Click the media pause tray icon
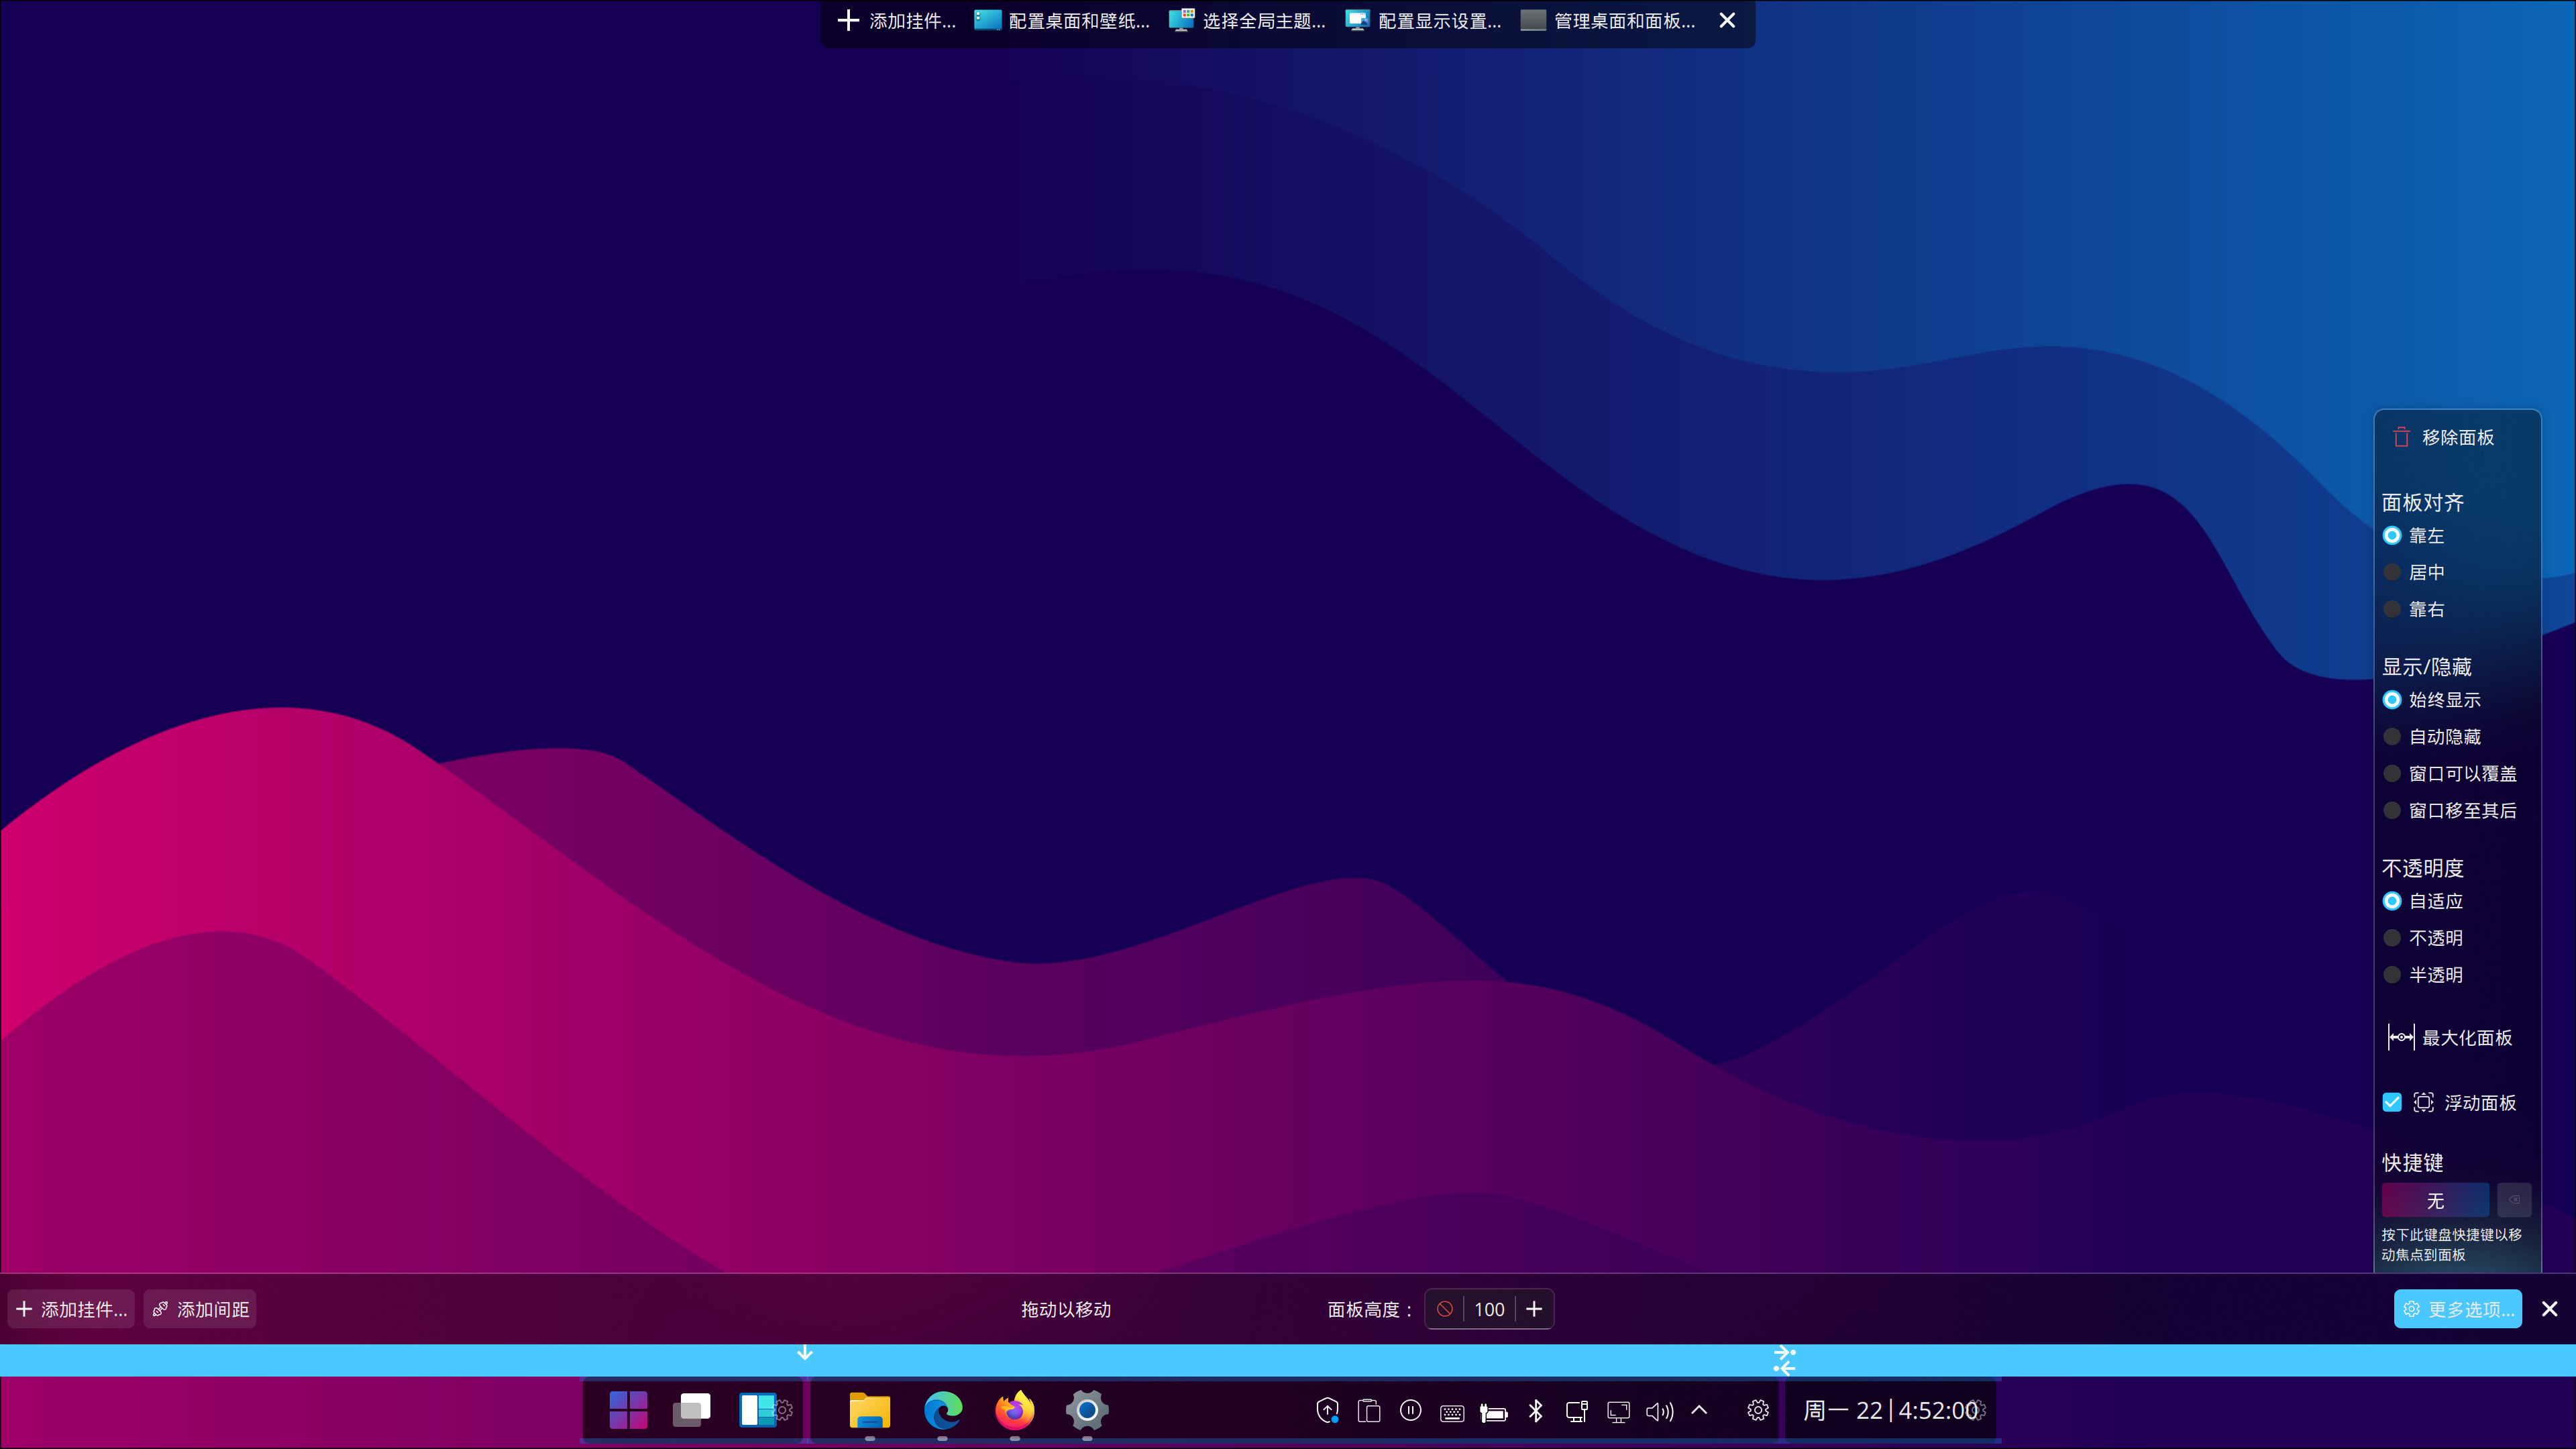 1411,1411
